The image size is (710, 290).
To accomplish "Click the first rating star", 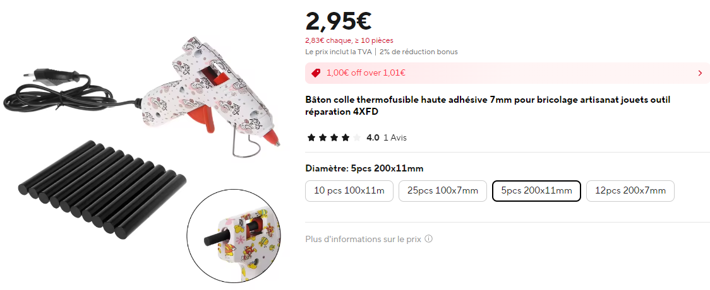I will (x=311, y=138).
